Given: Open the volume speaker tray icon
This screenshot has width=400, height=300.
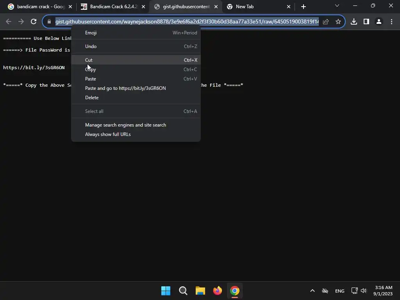Looking at the screenshot, I should point(364,291).
